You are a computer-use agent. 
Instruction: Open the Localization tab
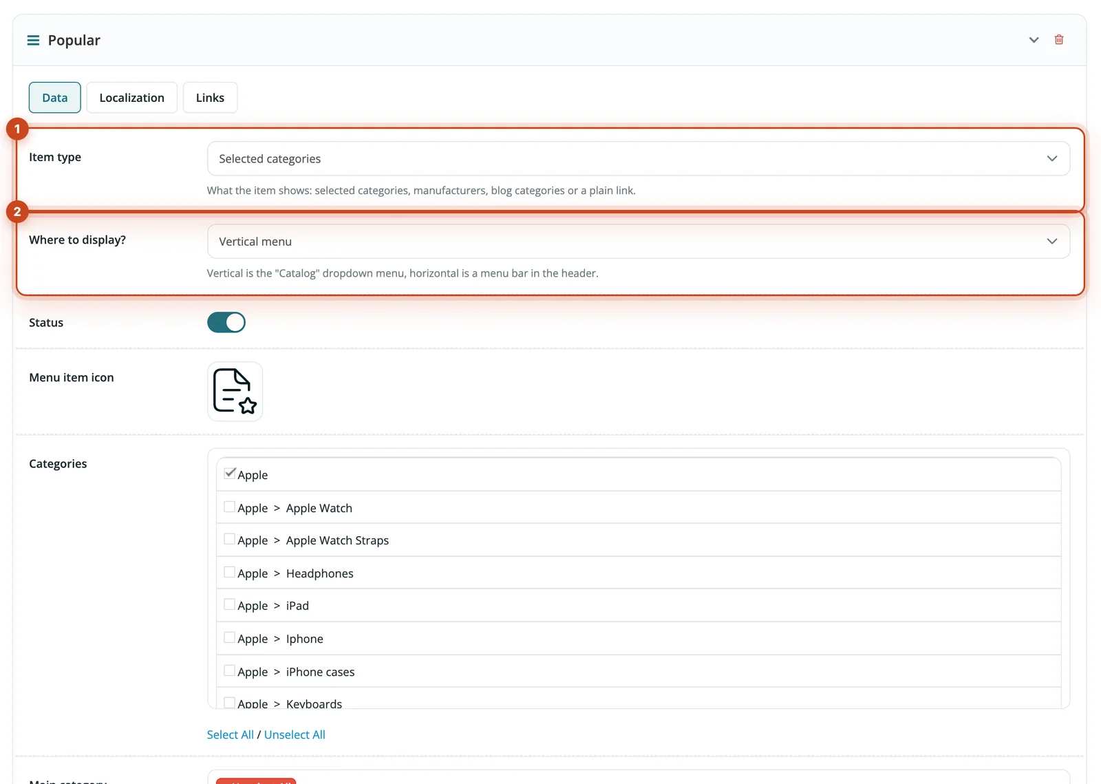(132, 98)
